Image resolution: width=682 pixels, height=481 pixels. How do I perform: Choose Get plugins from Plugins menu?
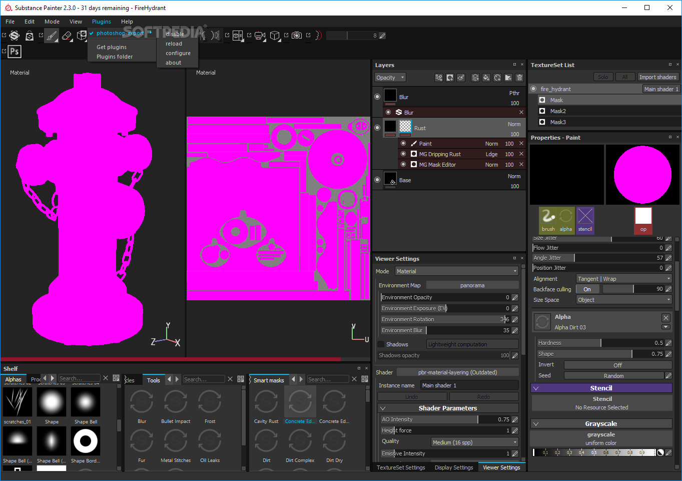112,47
